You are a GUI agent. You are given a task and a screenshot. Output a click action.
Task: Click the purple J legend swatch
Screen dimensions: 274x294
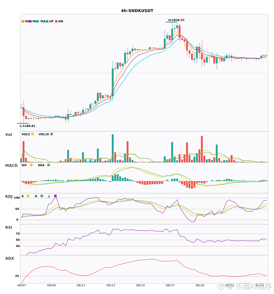tap(55, 196)
